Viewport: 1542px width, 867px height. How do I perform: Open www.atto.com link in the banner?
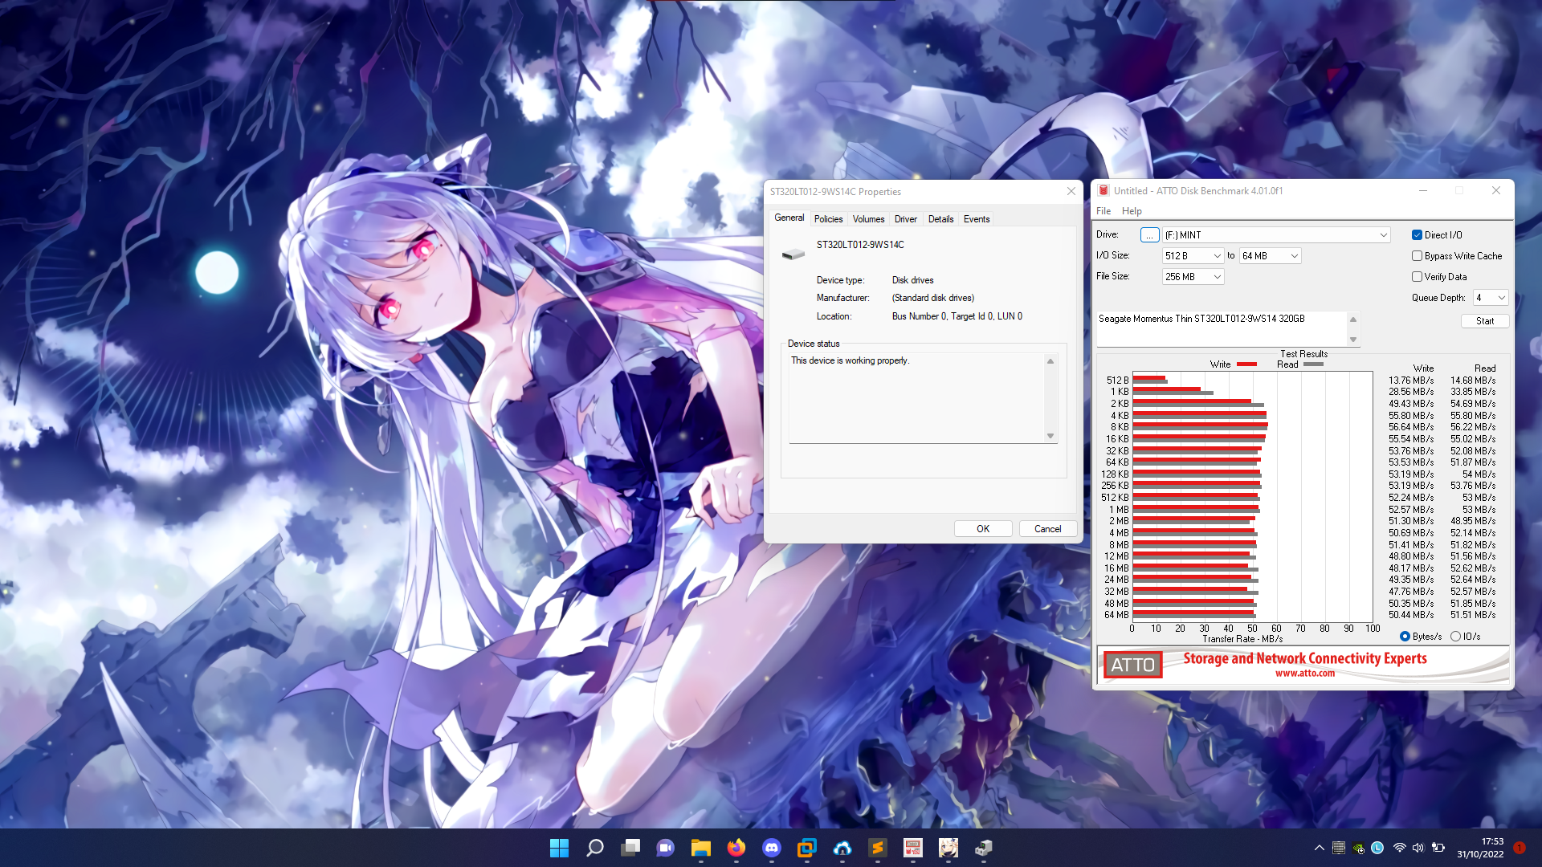click(x=1305, y=674)
